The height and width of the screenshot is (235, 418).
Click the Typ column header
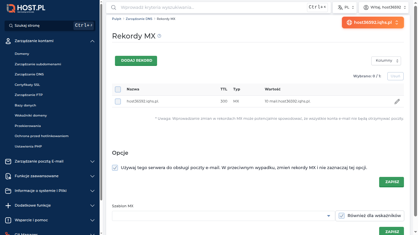[x=237, y=89]
